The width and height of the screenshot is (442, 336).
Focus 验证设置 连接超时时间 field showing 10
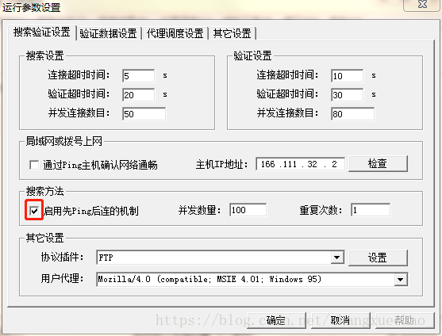coord(348,76)
